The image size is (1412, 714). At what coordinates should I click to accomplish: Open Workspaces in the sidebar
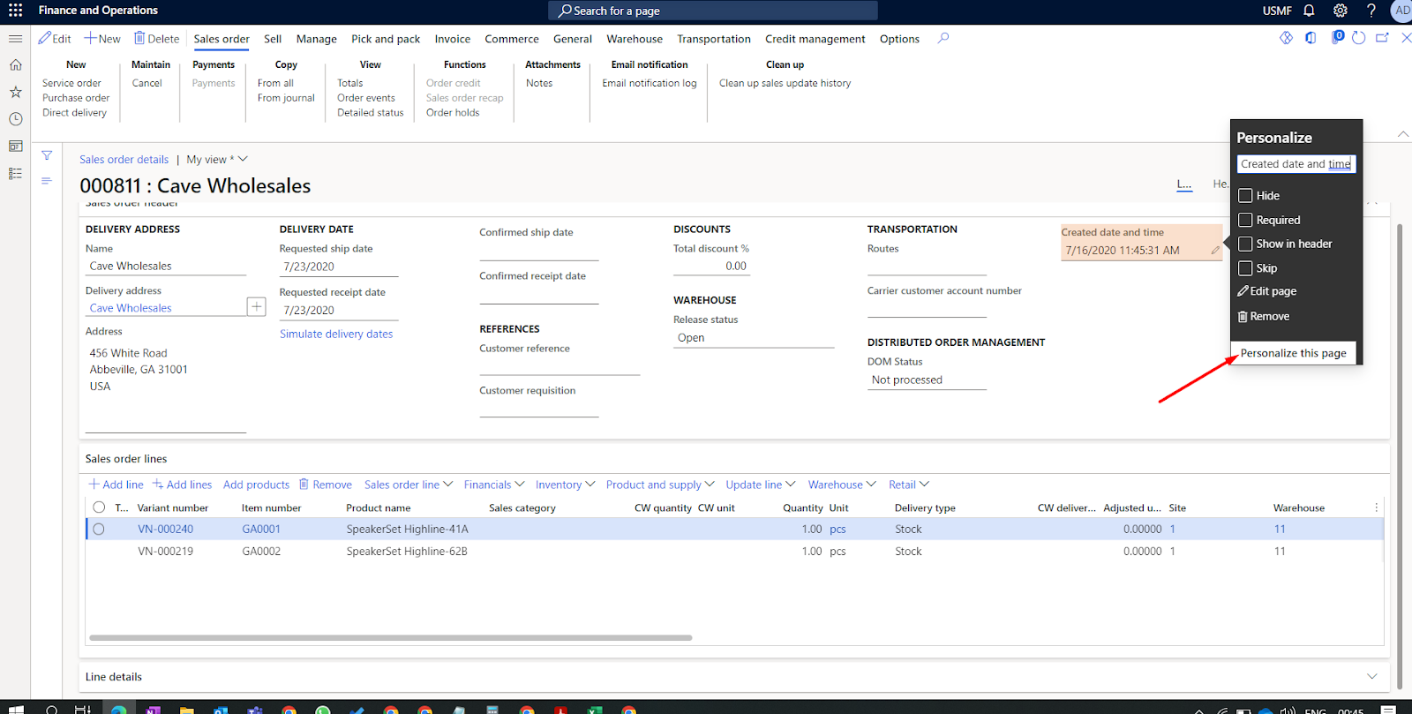click(x=15, y=147)
